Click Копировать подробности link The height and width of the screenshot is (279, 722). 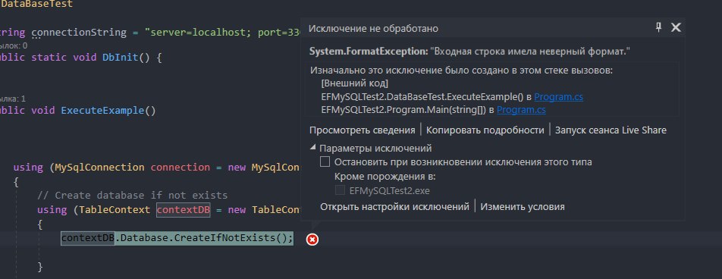point(485,130)
